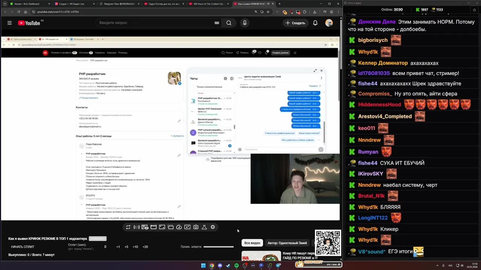Click username 'Келлер Доминатор' in chat
Screen dimensions: 481x270
[383, 63]
